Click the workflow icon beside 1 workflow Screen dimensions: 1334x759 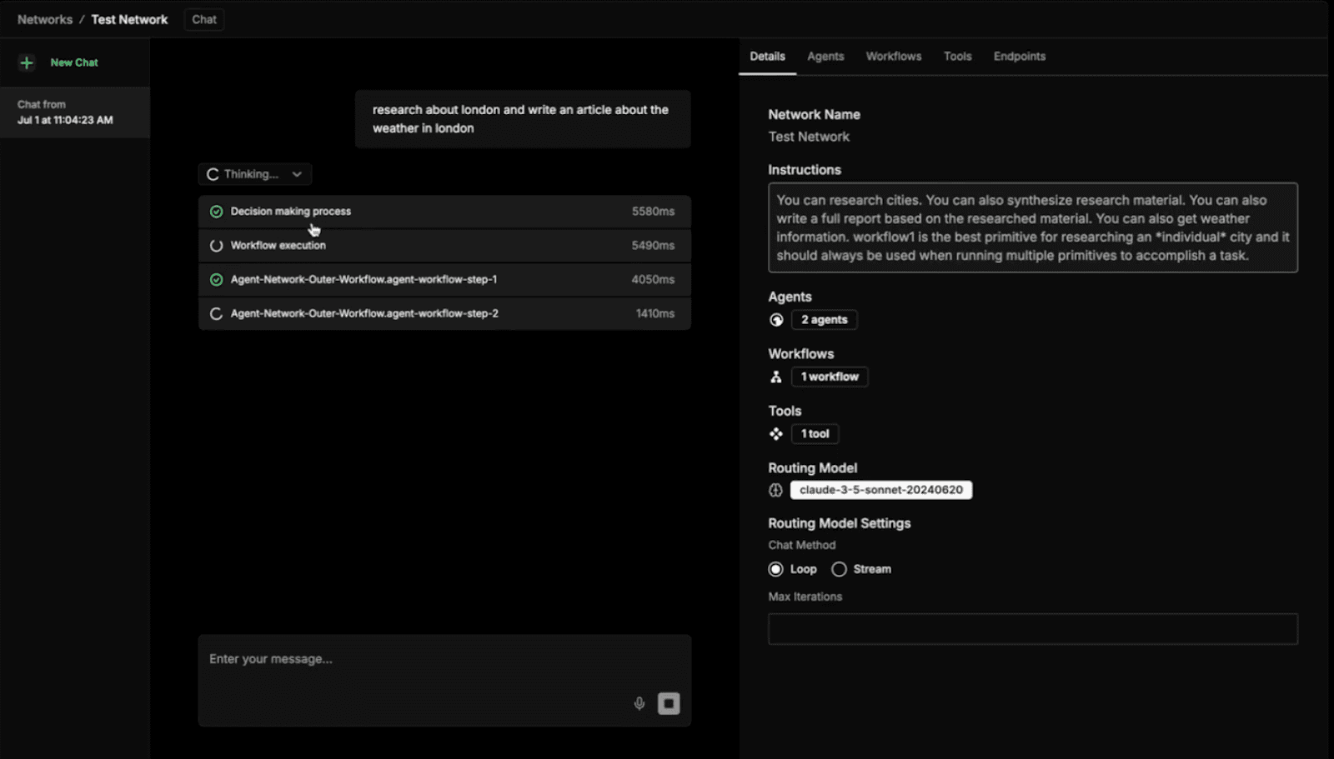pyautogui.click(x=776, y=377)
